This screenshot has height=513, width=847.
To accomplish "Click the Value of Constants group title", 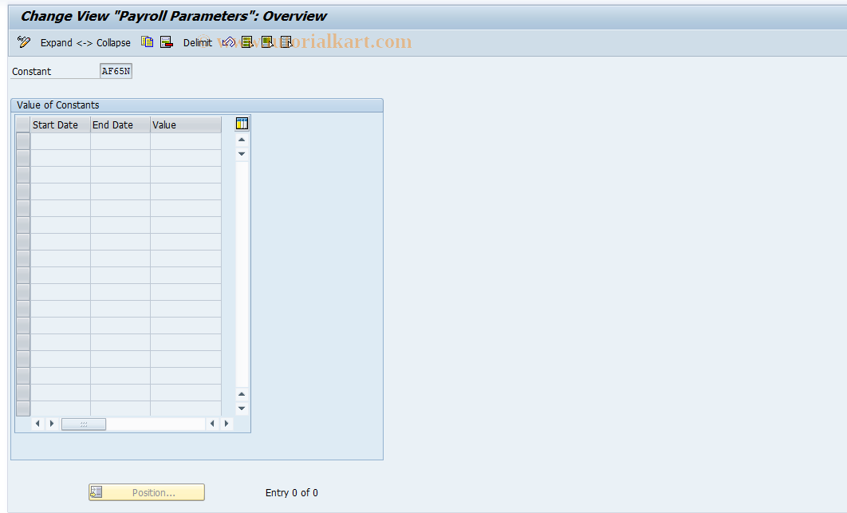I will click(57, 105).
